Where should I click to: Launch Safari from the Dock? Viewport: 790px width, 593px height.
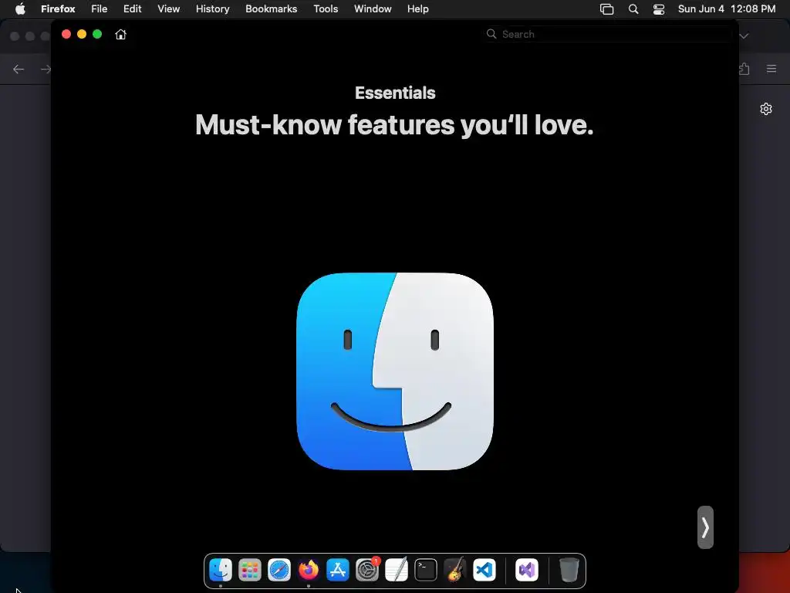coord(279,571)
